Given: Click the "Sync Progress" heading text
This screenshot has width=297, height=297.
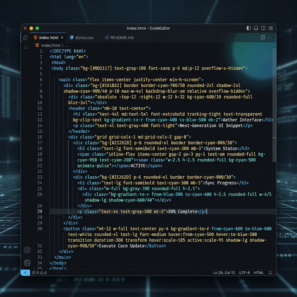Looking at the screenshot, I should [221, 183].
